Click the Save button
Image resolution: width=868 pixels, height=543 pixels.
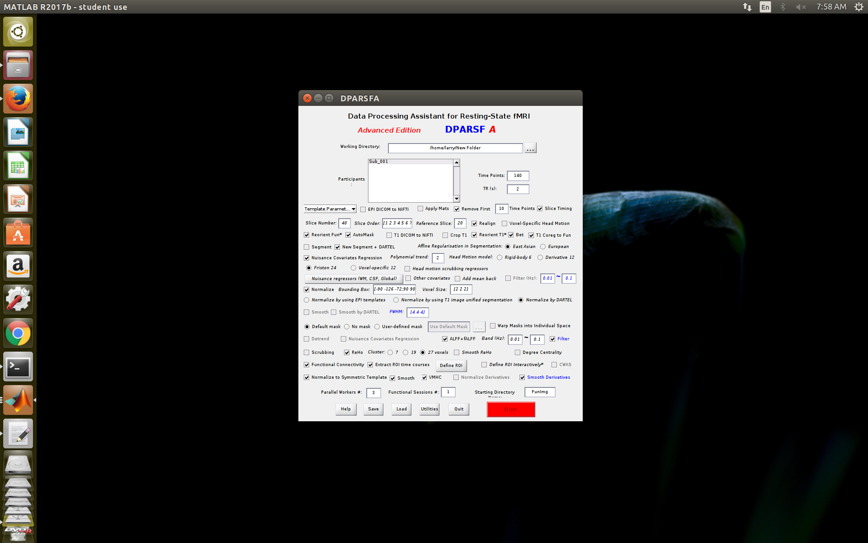(373, 409)
